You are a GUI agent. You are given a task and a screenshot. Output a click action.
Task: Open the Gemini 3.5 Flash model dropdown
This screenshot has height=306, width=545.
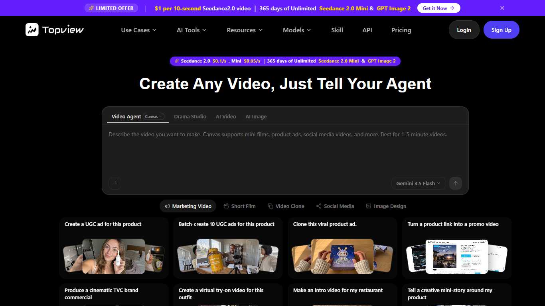click(x=419, y=183)
